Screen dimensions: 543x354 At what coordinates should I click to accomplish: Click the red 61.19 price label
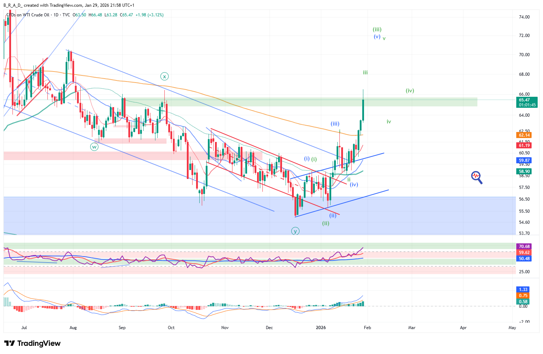click(x=524, y=145)
